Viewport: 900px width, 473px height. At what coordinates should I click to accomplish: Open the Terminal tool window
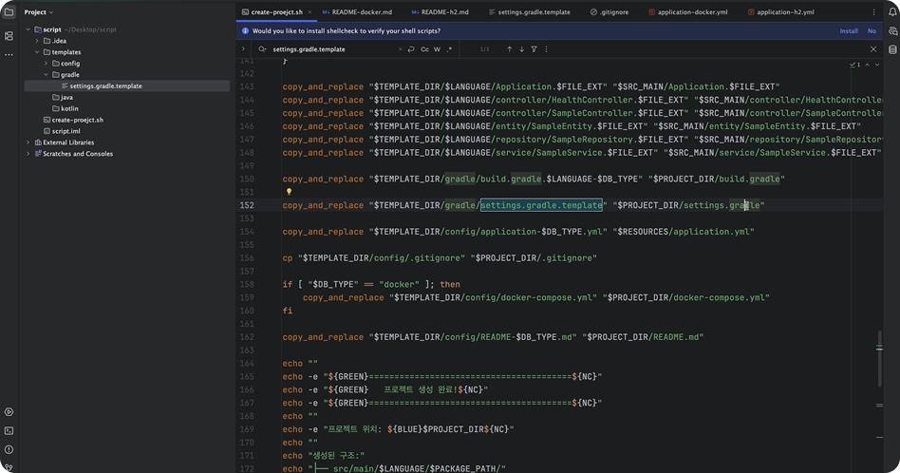(9, 431)
